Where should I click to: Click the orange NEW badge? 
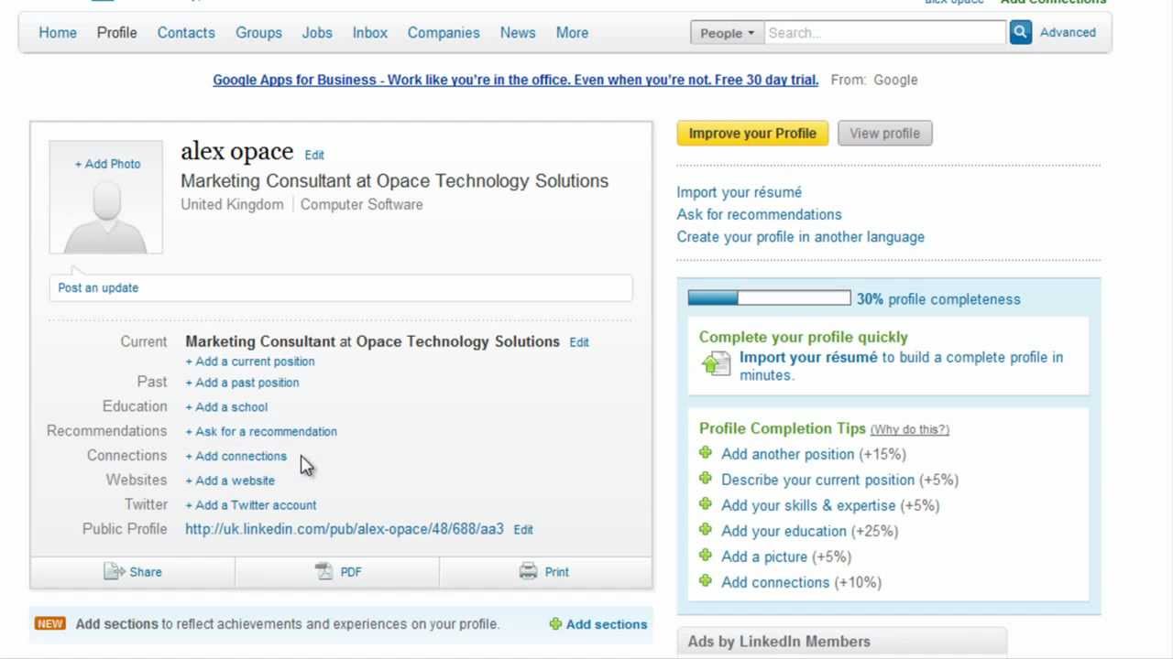(49, 623)
